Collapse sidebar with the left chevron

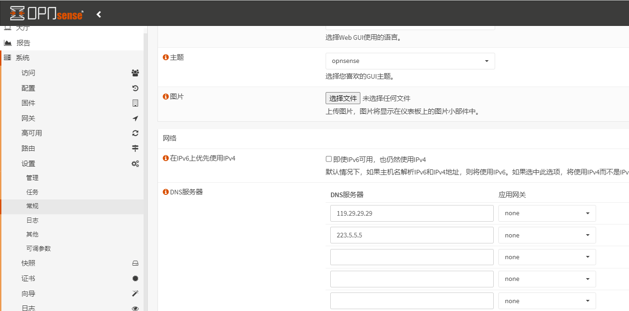pyautogui.click(x=99, y=14)
